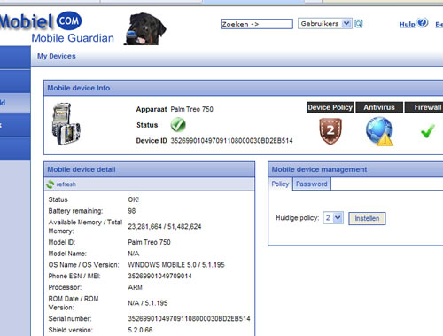Click the Palm Treo device image
The width and height of the screenshot is (443, 336).
tap(66, 124)
